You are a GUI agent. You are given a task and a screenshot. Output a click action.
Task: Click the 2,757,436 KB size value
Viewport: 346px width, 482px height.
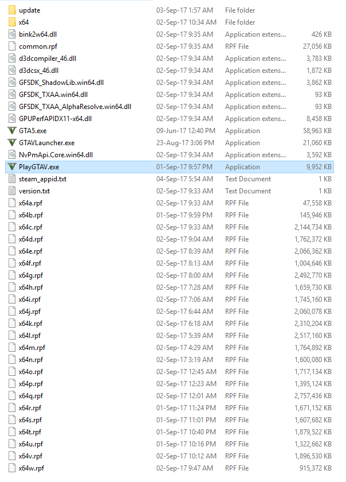(x=313, y=395)
